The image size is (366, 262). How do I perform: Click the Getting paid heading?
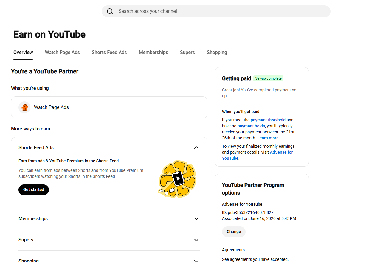coord(236,78)
